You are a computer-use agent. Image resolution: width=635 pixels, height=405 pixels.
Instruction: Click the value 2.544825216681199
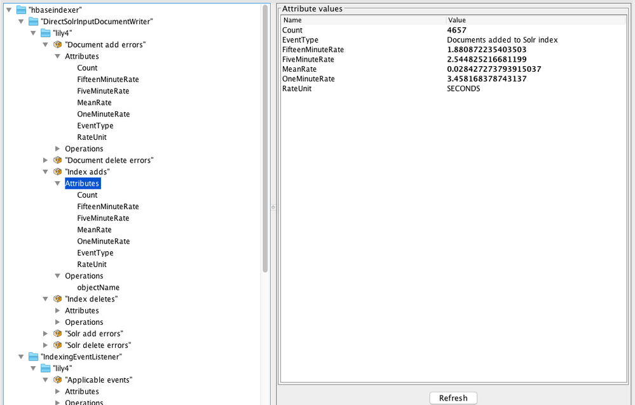(x=487, y=59)
